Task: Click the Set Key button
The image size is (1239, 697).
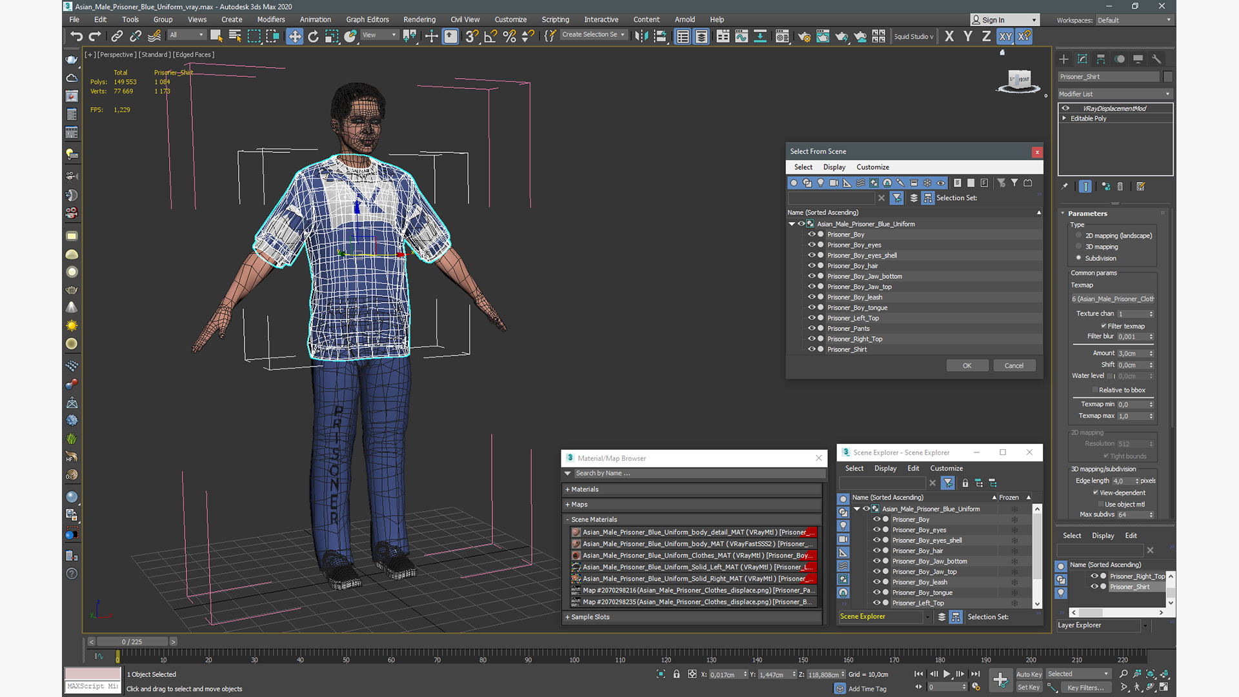Action: click(1029, 687)
